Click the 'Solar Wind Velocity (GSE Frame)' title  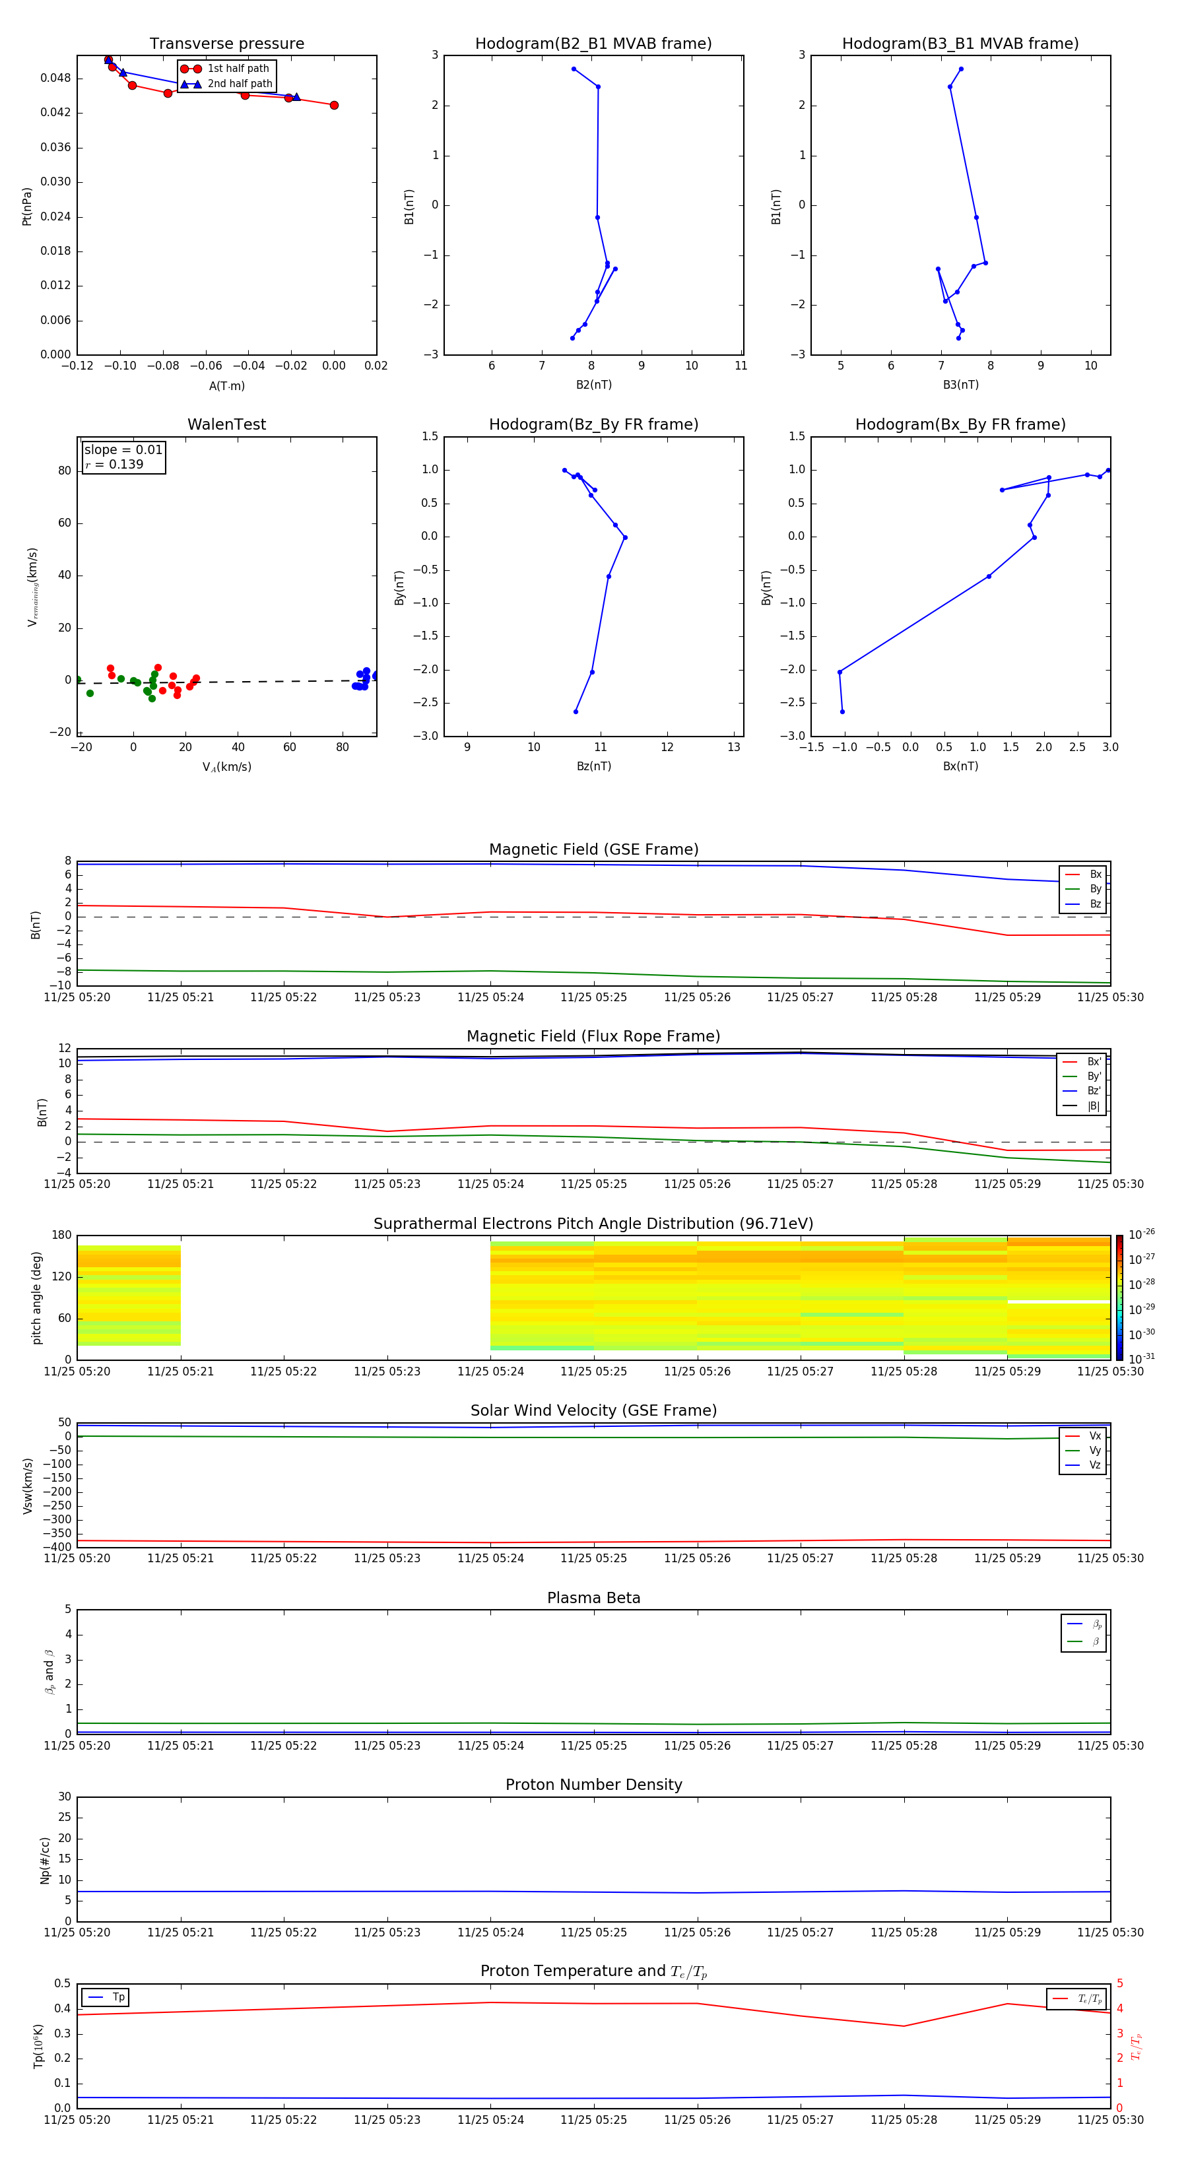click(x=593, y=1411)
